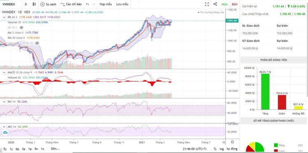Share the chart via share icon

215,4
